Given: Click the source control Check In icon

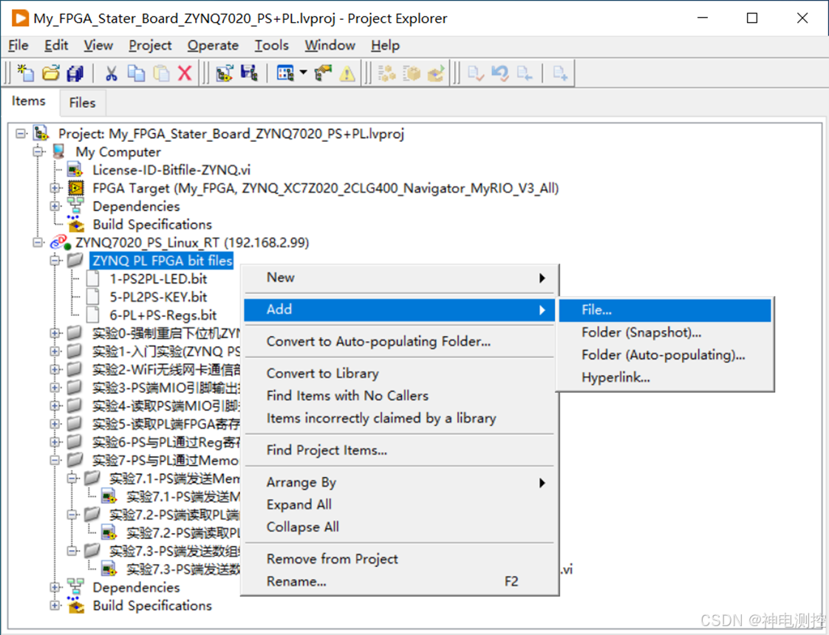Looking at the screenshot, I should (475, 73).
